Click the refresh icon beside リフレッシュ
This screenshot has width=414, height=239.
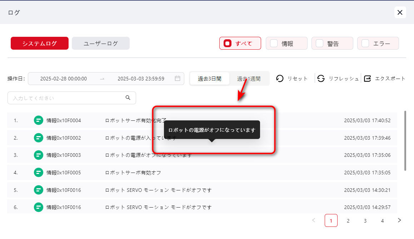321,79
